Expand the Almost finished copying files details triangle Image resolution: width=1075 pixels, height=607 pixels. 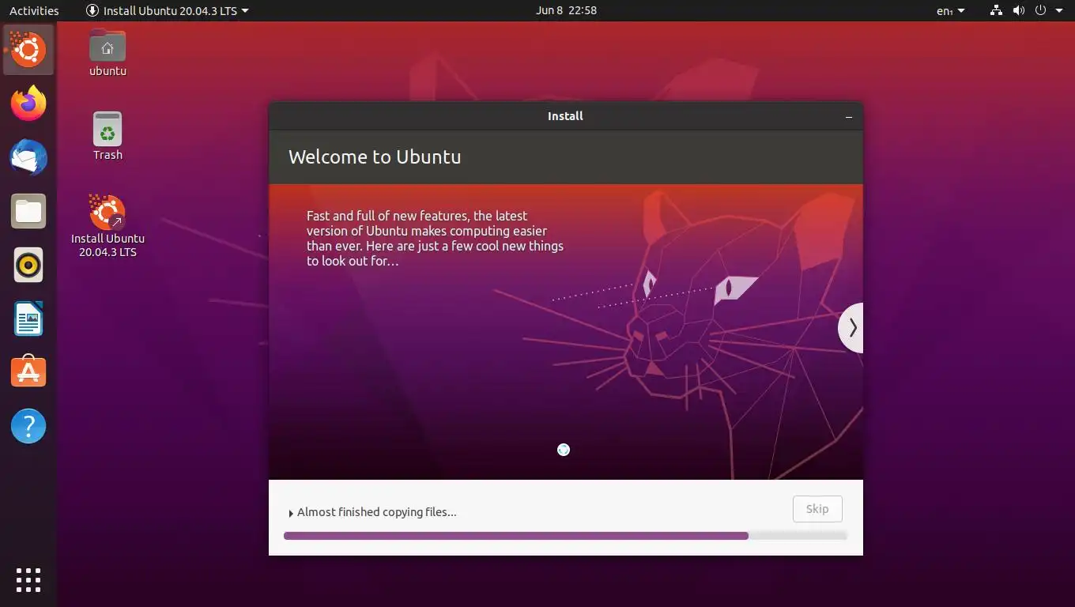click(x=291, y=513)
